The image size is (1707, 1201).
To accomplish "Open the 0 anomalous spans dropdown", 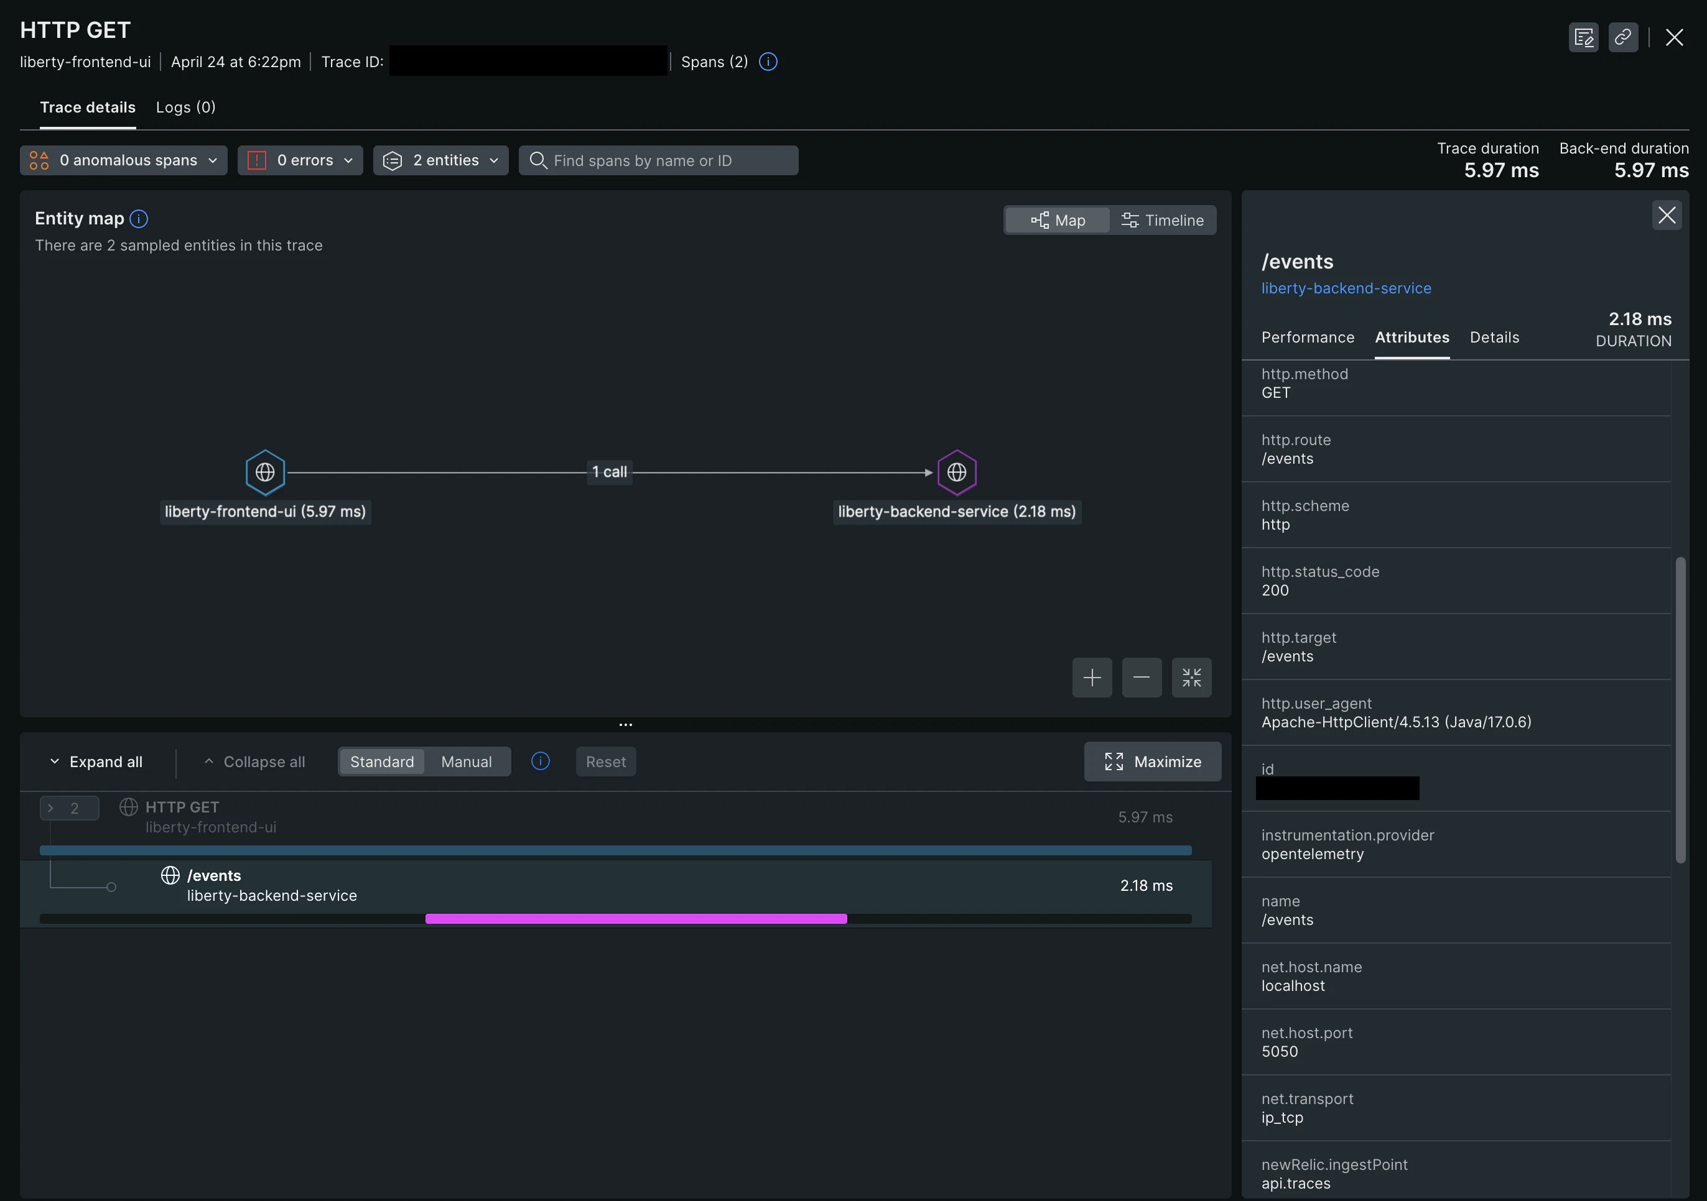I will coord(123,160).
